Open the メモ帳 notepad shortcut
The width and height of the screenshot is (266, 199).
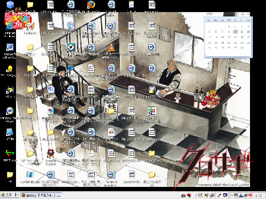(10, 132)
